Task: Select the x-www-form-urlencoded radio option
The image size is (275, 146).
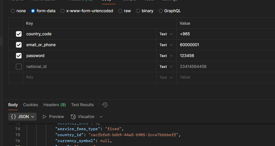Action: point(63,11)
